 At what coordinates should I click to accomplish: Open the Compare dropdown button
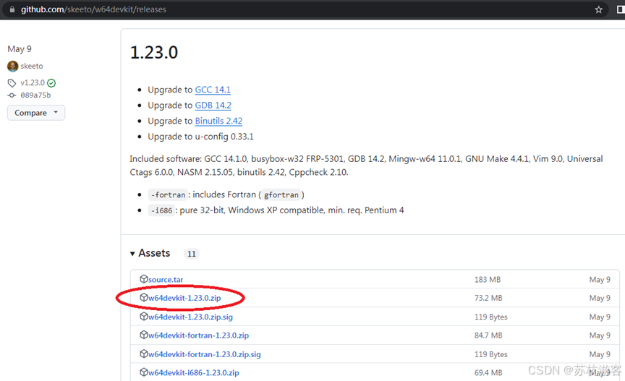point(36,113)
